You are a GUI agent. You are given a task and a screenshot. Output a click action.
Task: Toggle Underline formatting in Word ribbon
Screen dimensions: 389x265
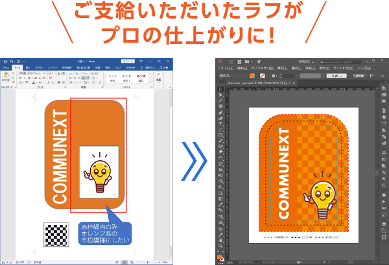[x=29, y=79]
